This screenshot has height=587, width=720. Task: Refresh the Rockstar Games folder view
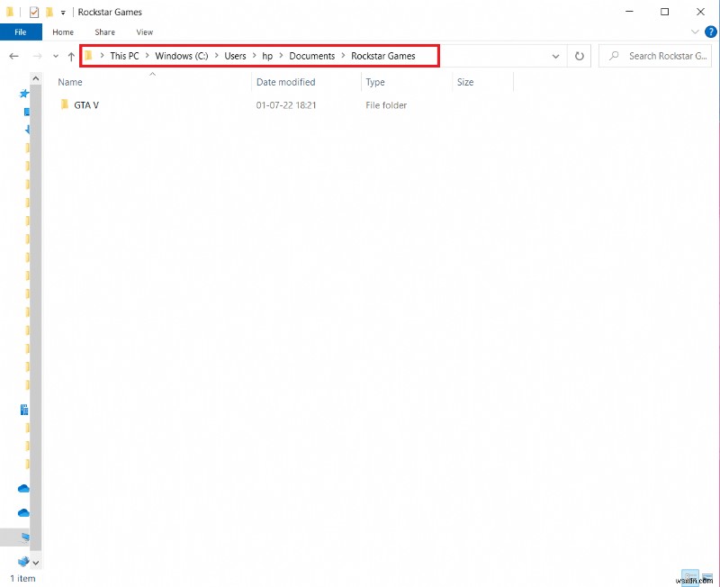pyautogui.click(x=580, y=56)
